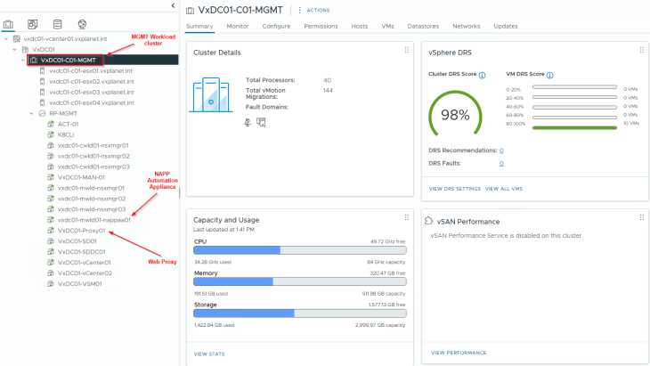This screenshot has width=650, height=366.
Task: Open the Networking inventory view icon
Action: coord(82,24)
